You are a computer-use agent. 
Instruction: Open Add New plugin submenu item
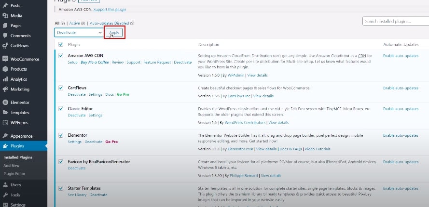11,166
